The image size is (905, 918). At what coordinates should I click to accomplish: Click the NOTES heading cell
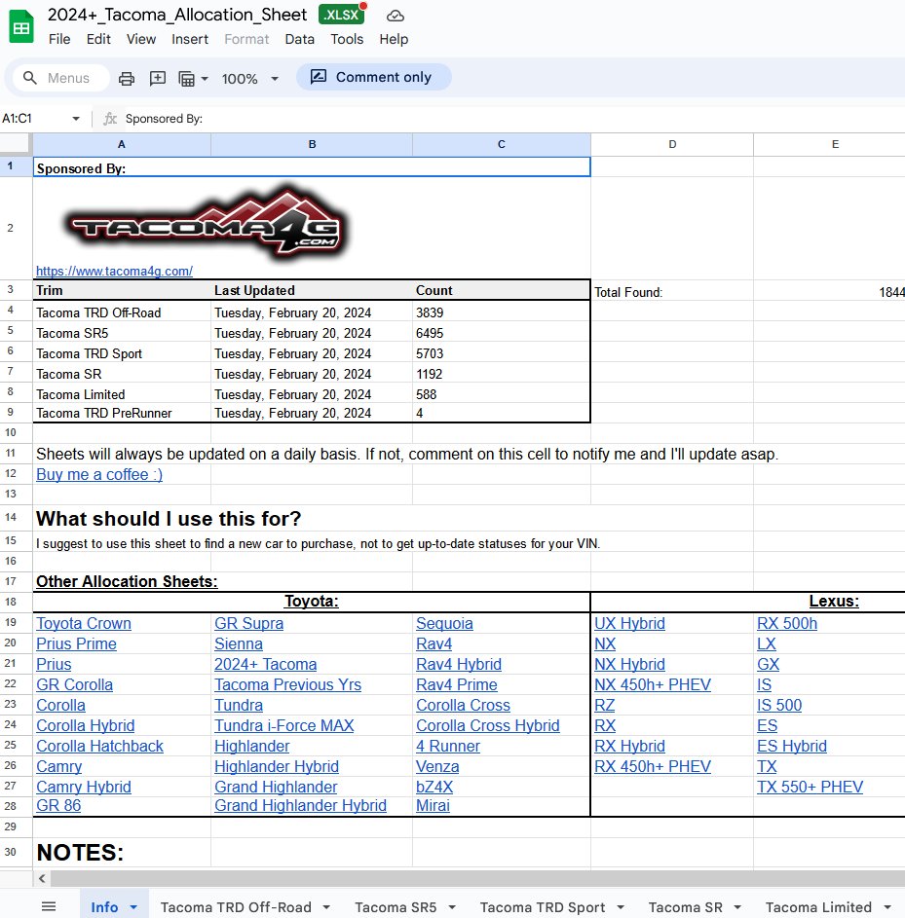[122, 853]
